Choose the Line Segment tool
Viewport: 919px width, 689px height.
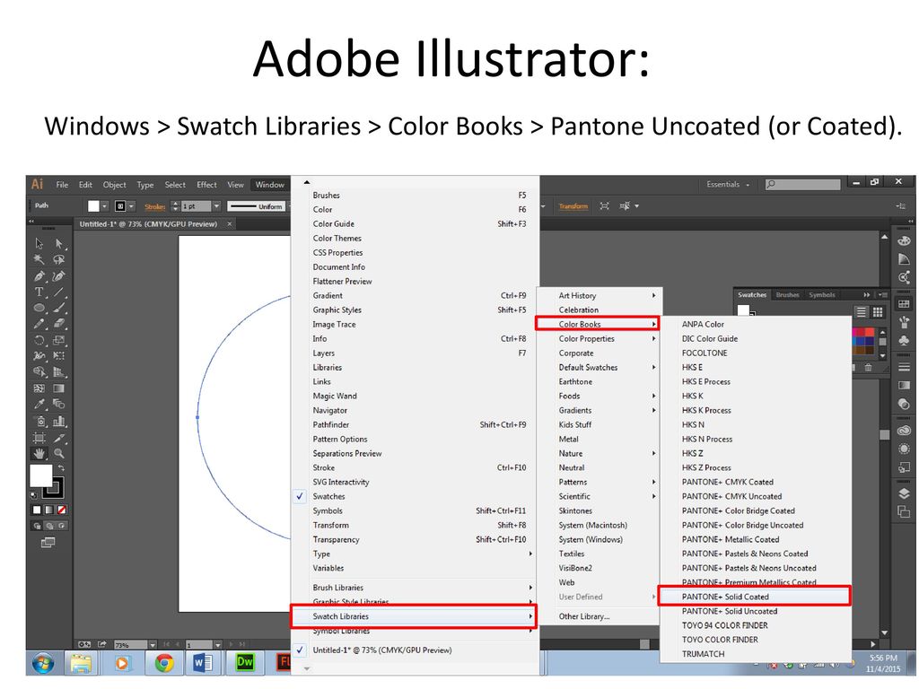click(59, 292)
